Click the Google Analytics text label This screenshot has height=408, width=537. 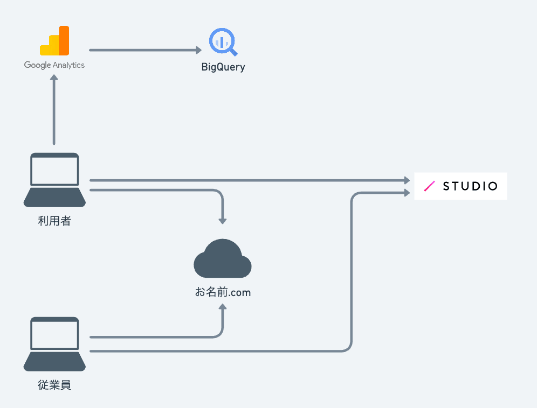[54, 65]
